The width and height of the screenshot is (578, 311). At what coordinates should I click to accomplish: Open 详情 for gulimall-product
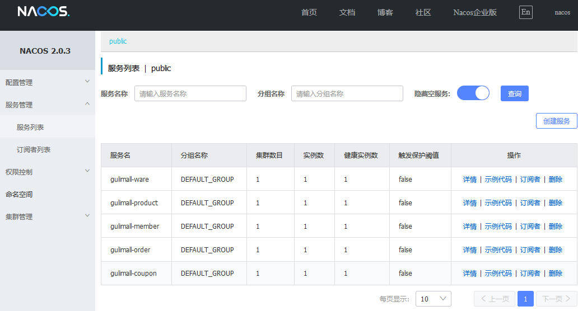[469, 203]
